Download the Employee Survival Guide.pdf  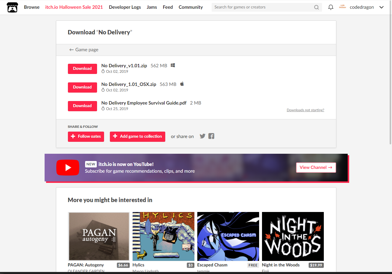82,106
